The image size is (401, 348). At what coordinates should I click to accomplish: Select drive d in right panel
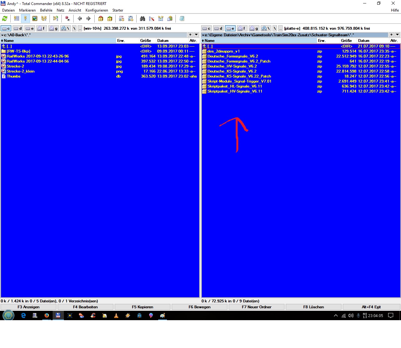point(218,28)
